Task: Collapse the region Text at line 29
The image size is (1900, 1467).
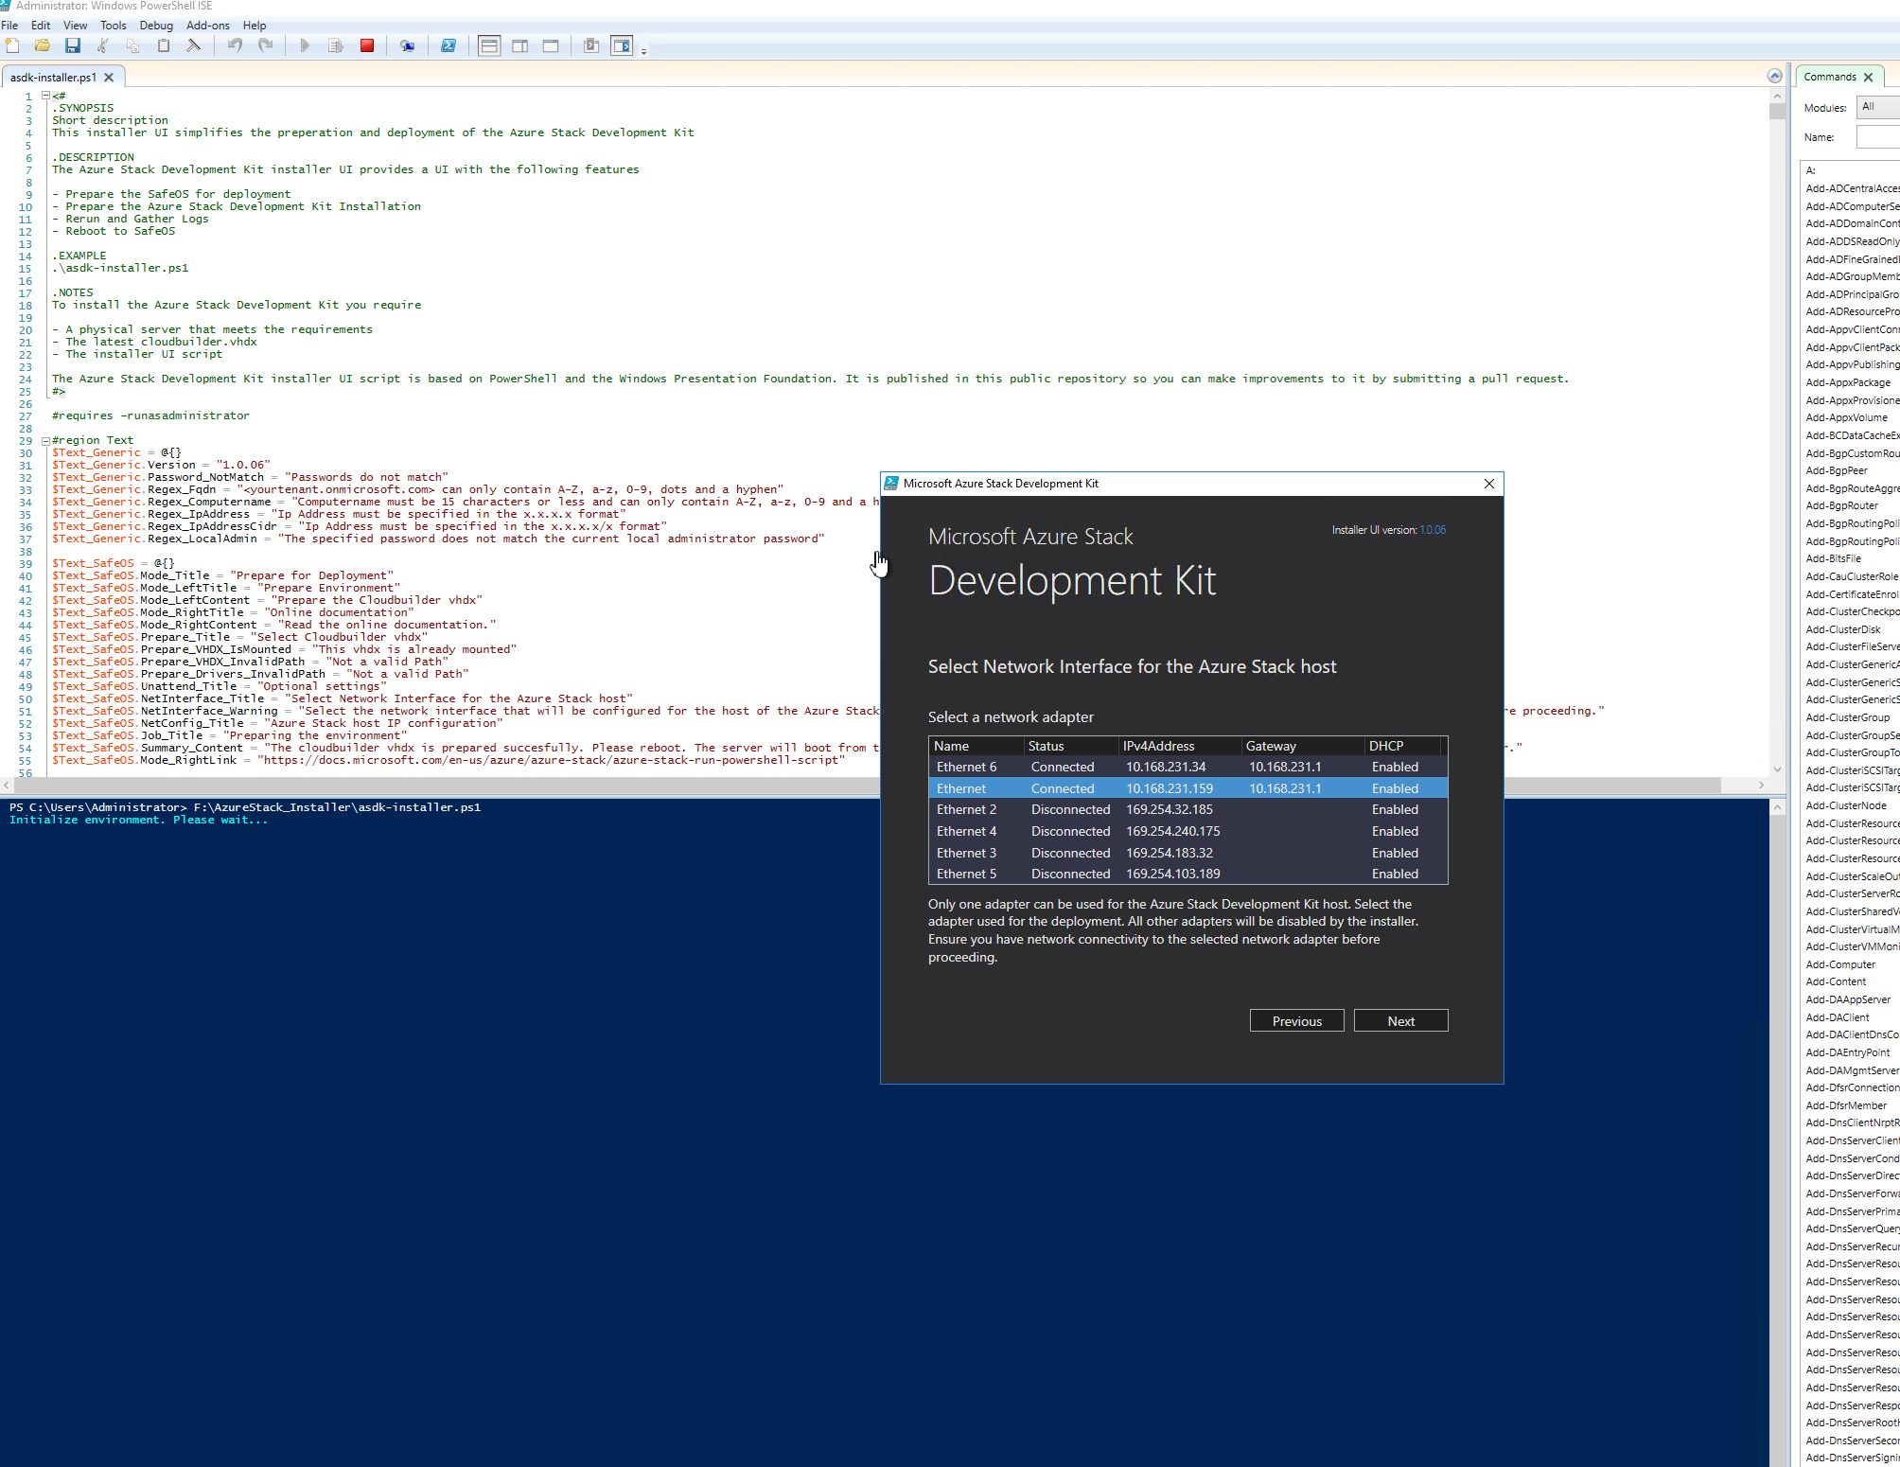Action: click(45, 440)
